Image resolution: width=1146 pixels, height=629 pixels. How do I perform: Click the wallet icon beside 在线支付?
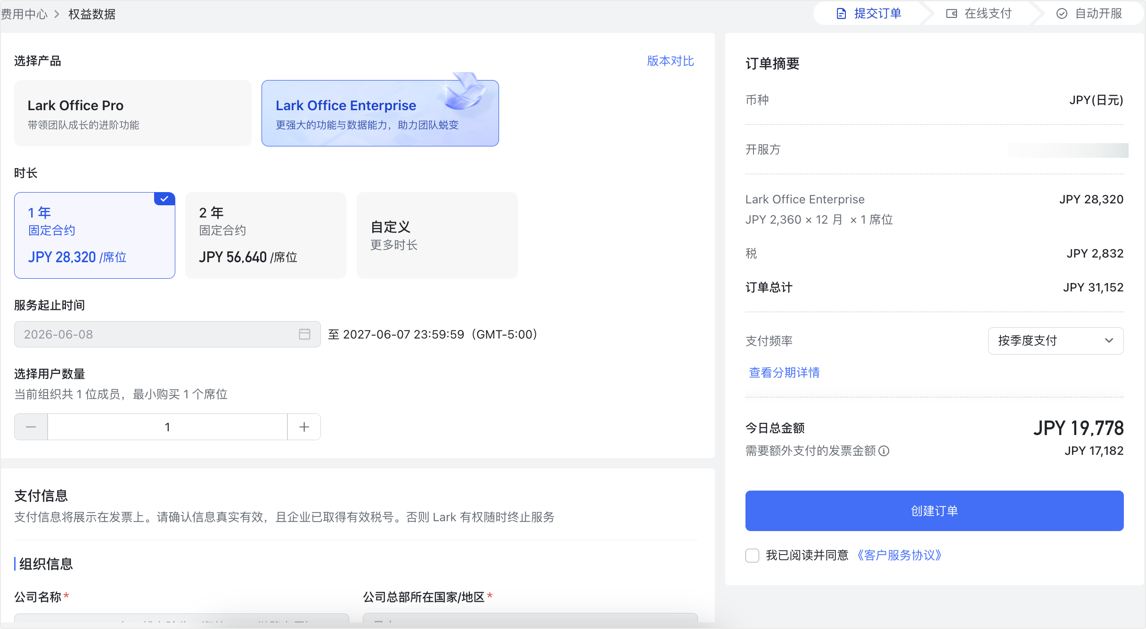[951, 14]
